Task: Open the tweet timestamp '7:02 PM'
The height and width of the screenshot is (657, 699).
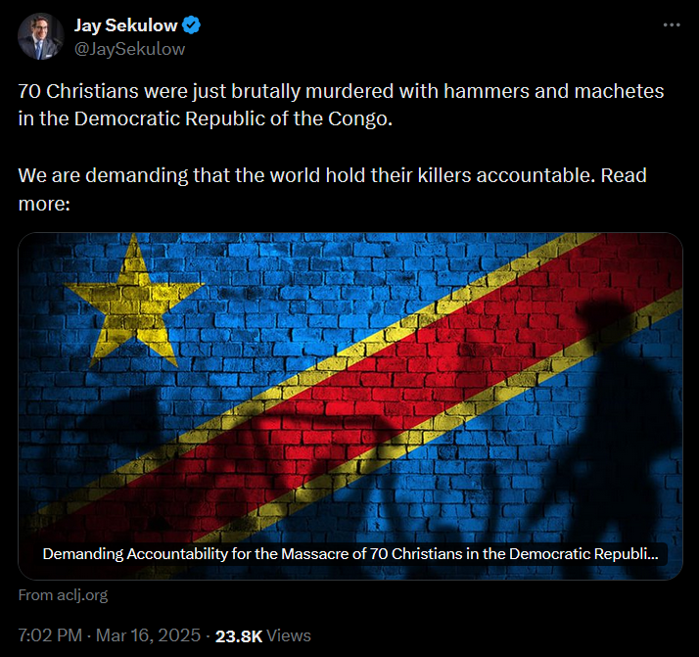Action: pos(50,635)
